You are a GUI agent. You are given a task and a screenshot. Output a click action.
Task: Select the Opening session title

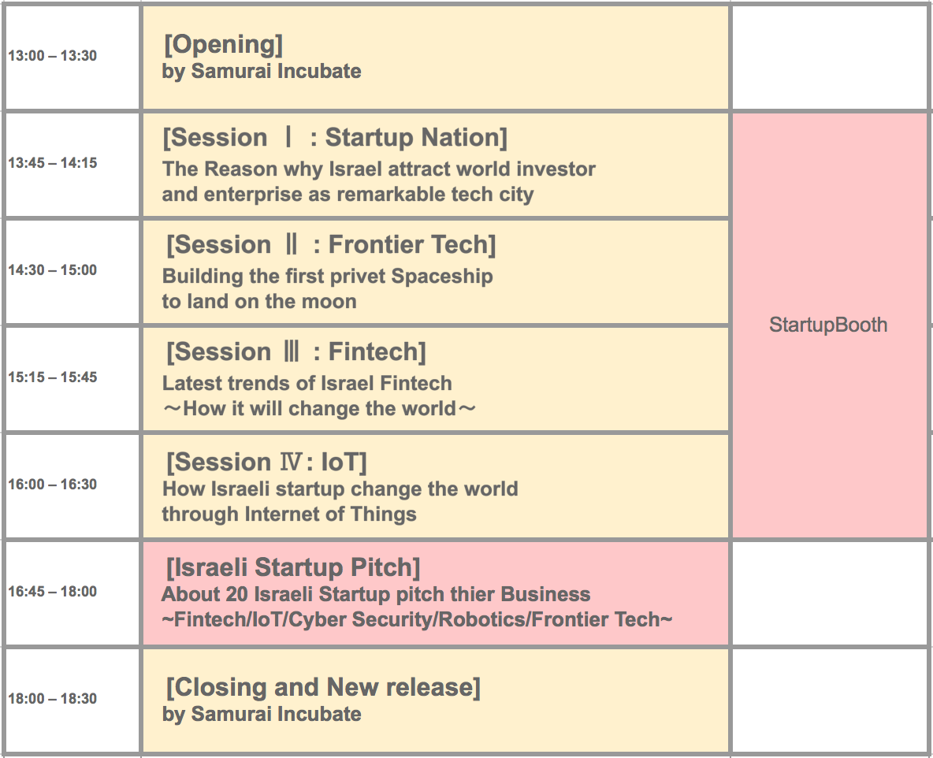click(223, 45)
